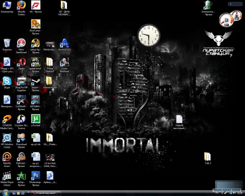Open the Morkovka image file
Screen dimensions: 245x196
pos(50,46)
